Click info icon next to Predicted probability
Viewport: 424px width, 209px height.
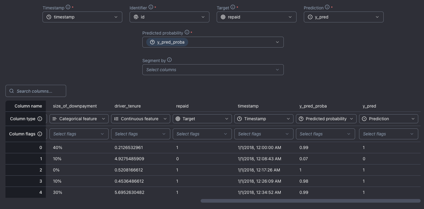point(187,32)
